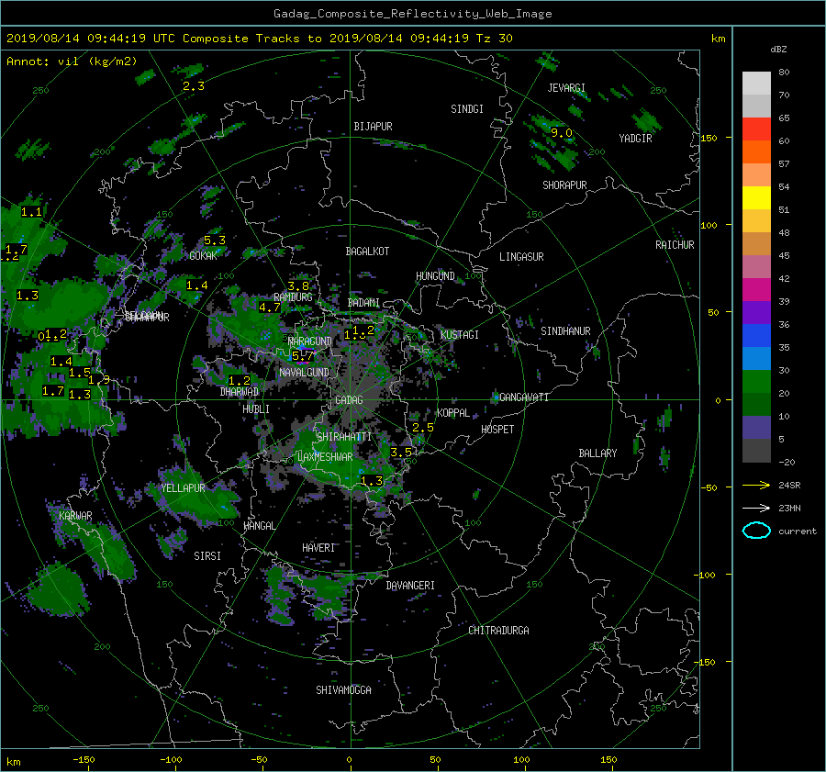Viewport: 826px width, 772px height.
Task: Click the CHITRADURGA district label
Action: coord(498,631)
